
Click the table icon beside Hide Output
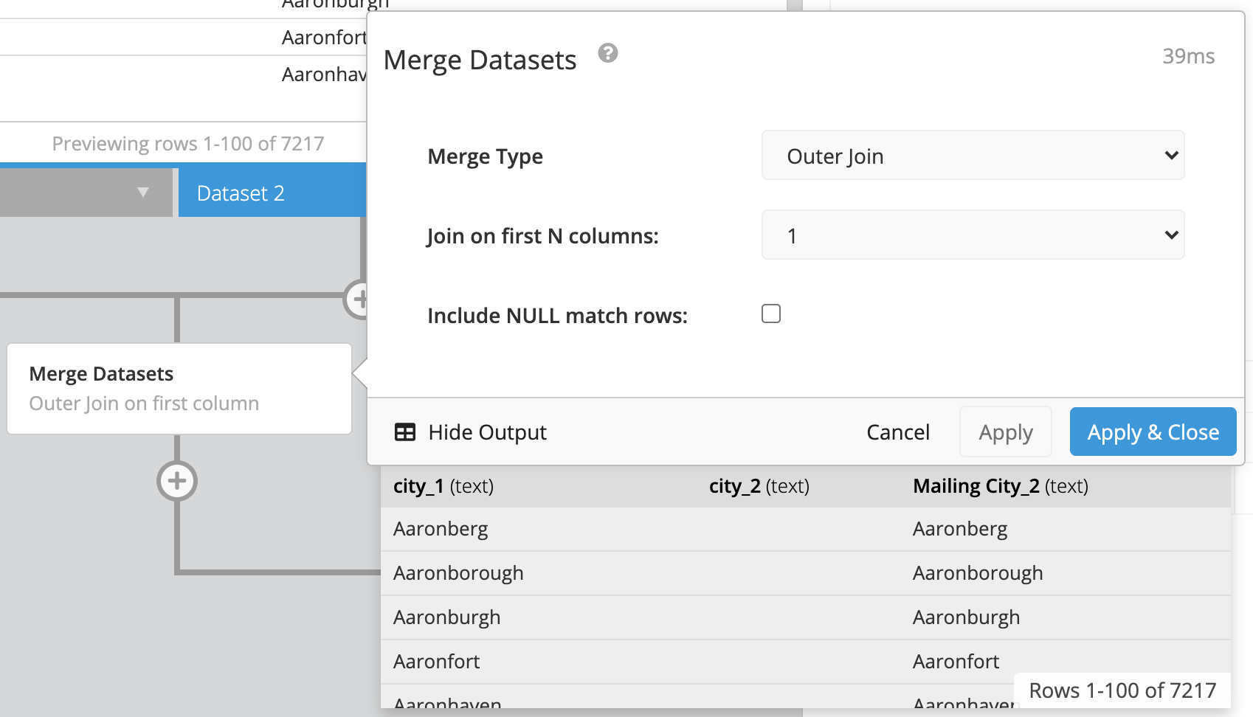point(405,432)
